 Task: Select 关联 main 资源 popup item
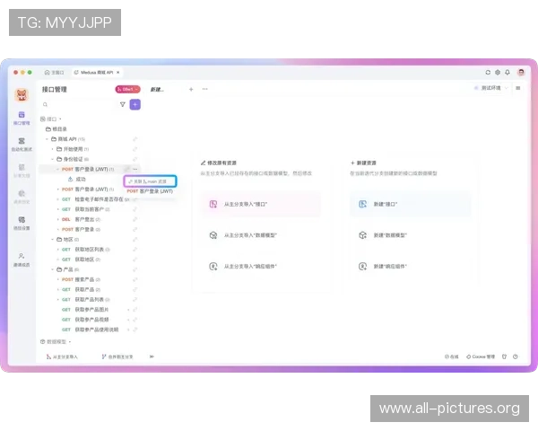point(150,180)
